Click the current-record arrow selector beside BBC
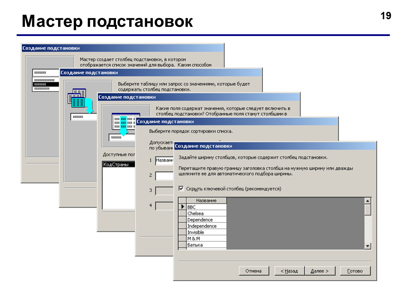 pyautogui.click(x=183, y=207)
